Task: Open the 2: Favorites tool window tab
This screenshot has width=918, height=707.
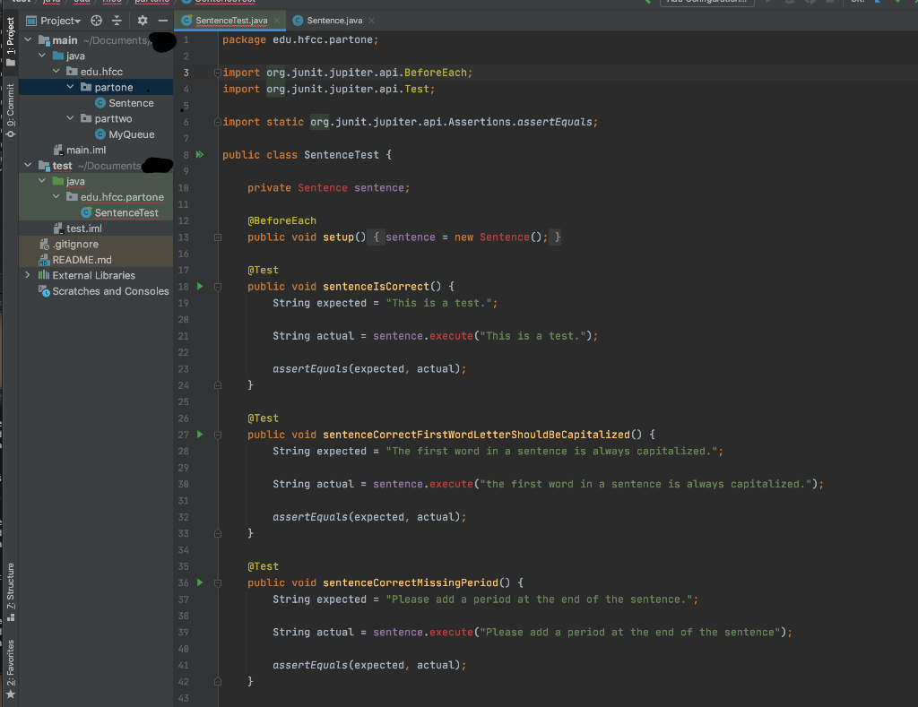Action: click(x=11, y=668)
